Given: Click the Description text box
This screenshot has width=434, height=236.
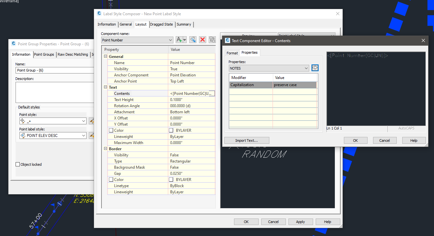Looking at the screenshot, I should pyautogui.click(x=55, y=92).
